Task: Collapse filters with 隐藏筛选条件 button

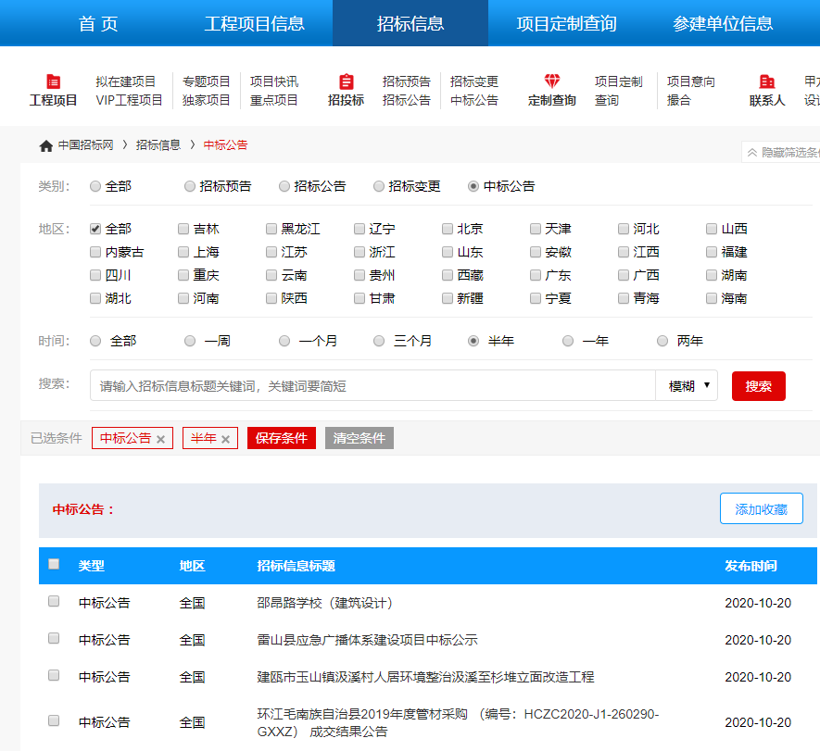Action: tap(782, 152)
